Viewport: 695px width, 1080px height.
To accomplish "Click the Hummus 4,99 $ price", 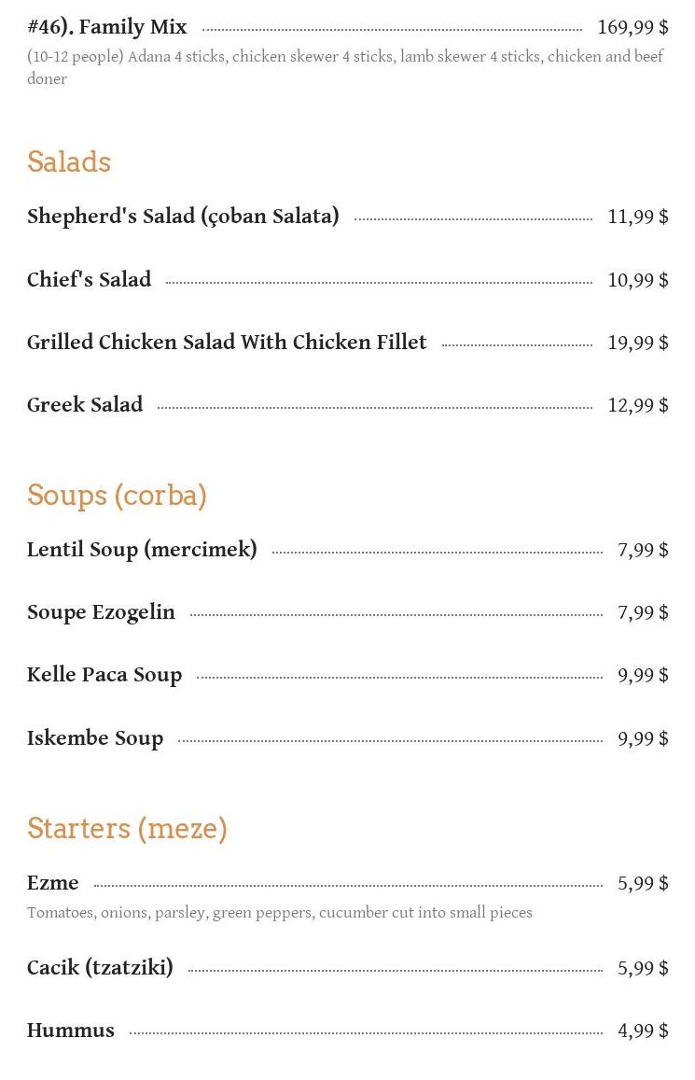I will point(643,1031).
